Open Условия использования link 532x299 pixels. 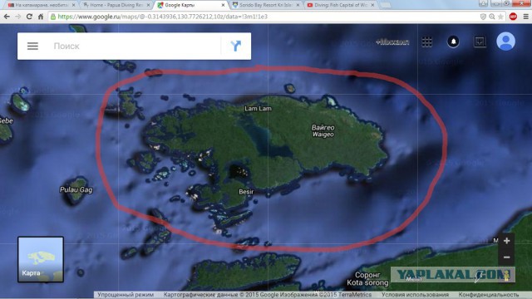pos(415,295)
